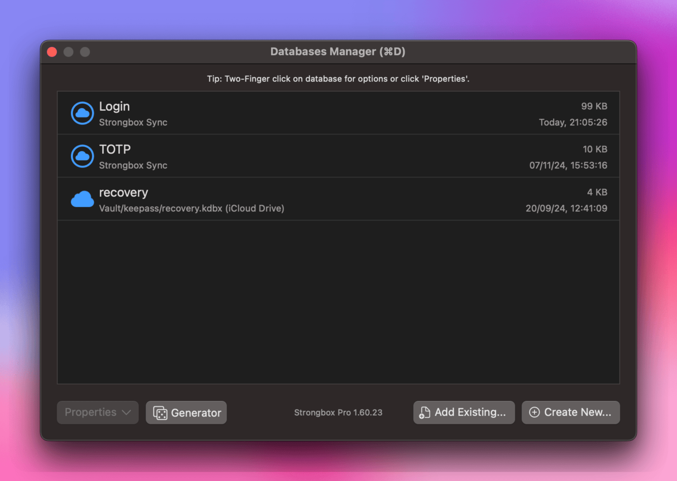Select the dice icon on the Generator button
Screen dimensions: 677x481
(x=160, y=412)
